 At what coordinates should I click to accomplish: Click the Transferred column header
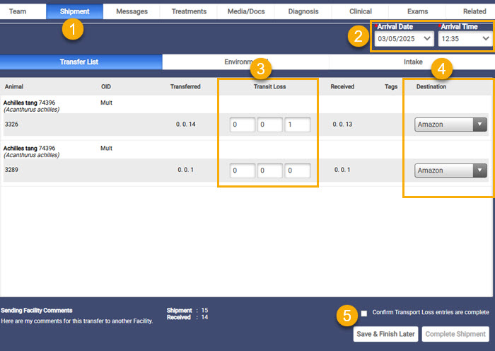point(185,86)
